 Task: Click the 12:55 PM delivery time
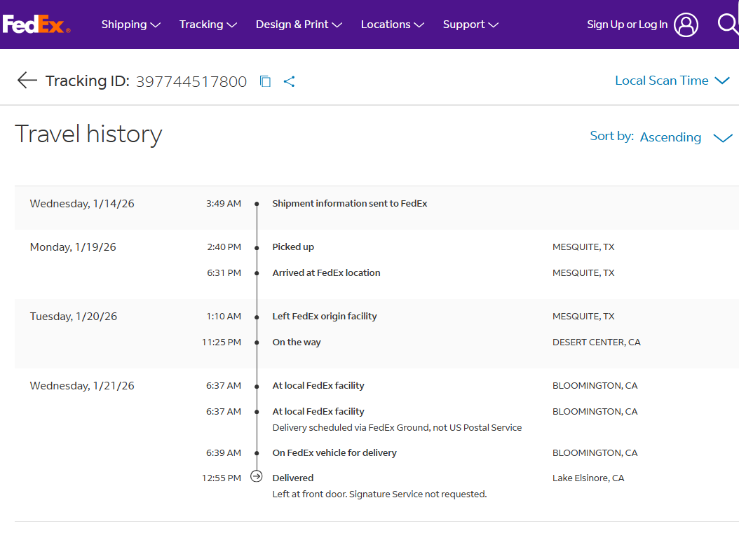[222, 478]
